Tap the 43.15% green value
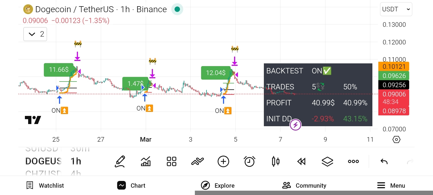 click(x=355, y=119)
